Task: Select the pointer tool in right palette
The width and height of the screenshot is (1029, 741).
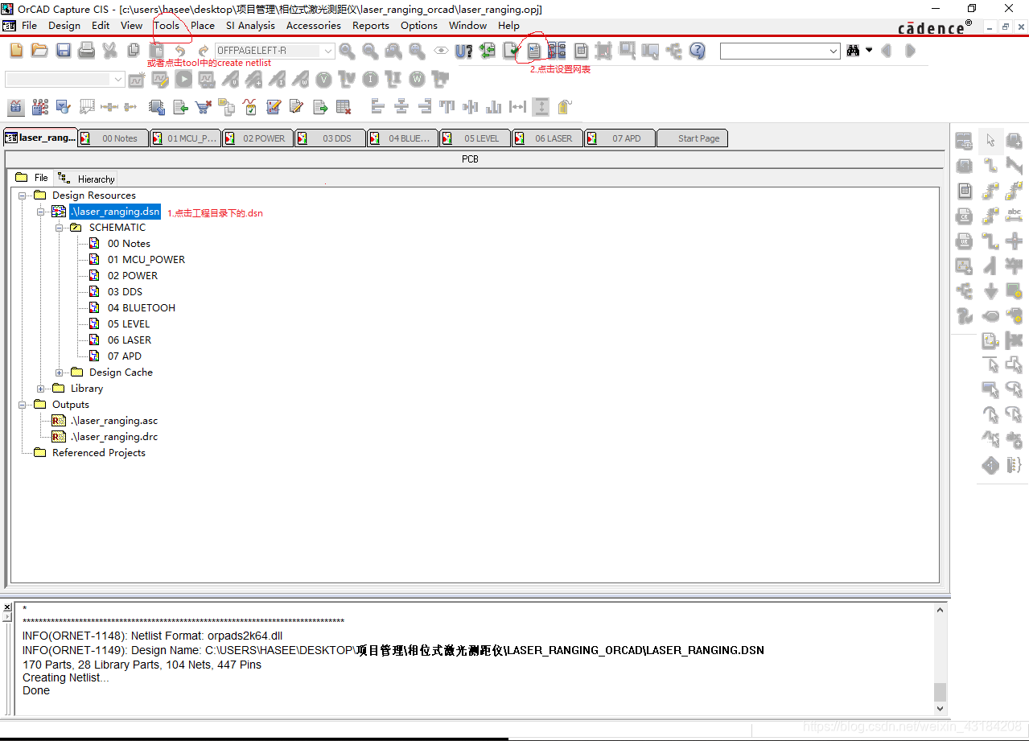Action: [x=991, y=141]
